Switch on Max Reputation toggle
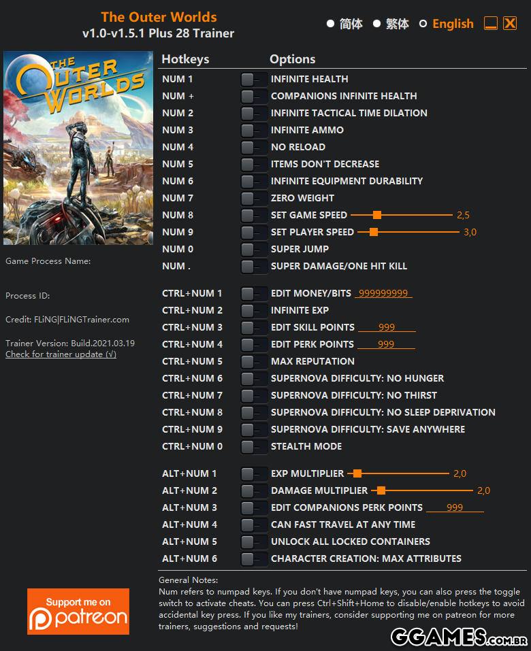 coord(254,361)
